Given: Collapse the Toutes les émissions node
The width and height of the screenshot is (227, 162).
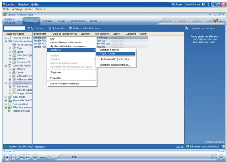Looking at the screenshot, I should (x=6, y=41).
